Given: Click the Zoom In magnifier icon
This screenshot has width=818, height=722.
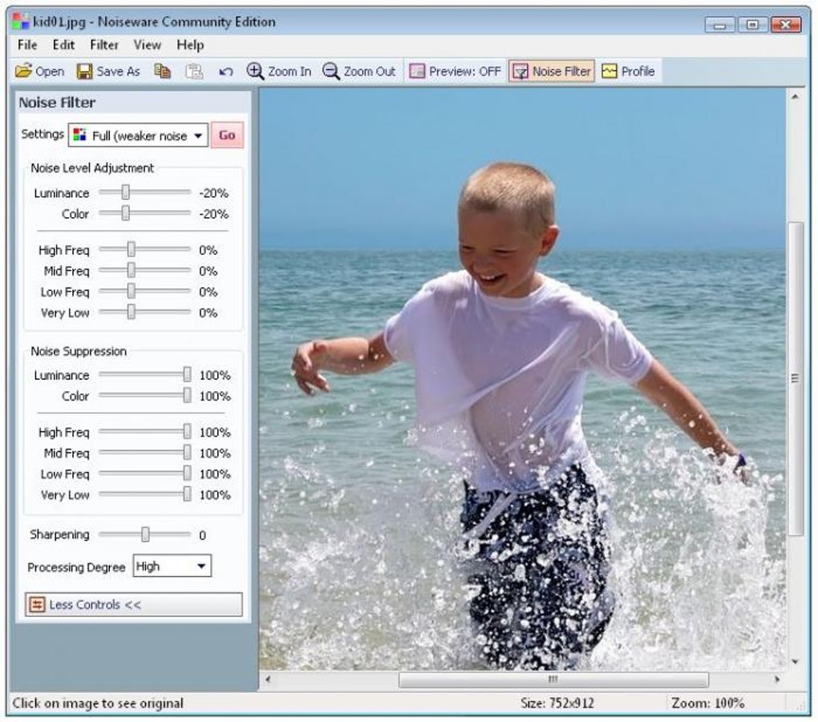Looking at the screenshot, I should click(255, 71).
